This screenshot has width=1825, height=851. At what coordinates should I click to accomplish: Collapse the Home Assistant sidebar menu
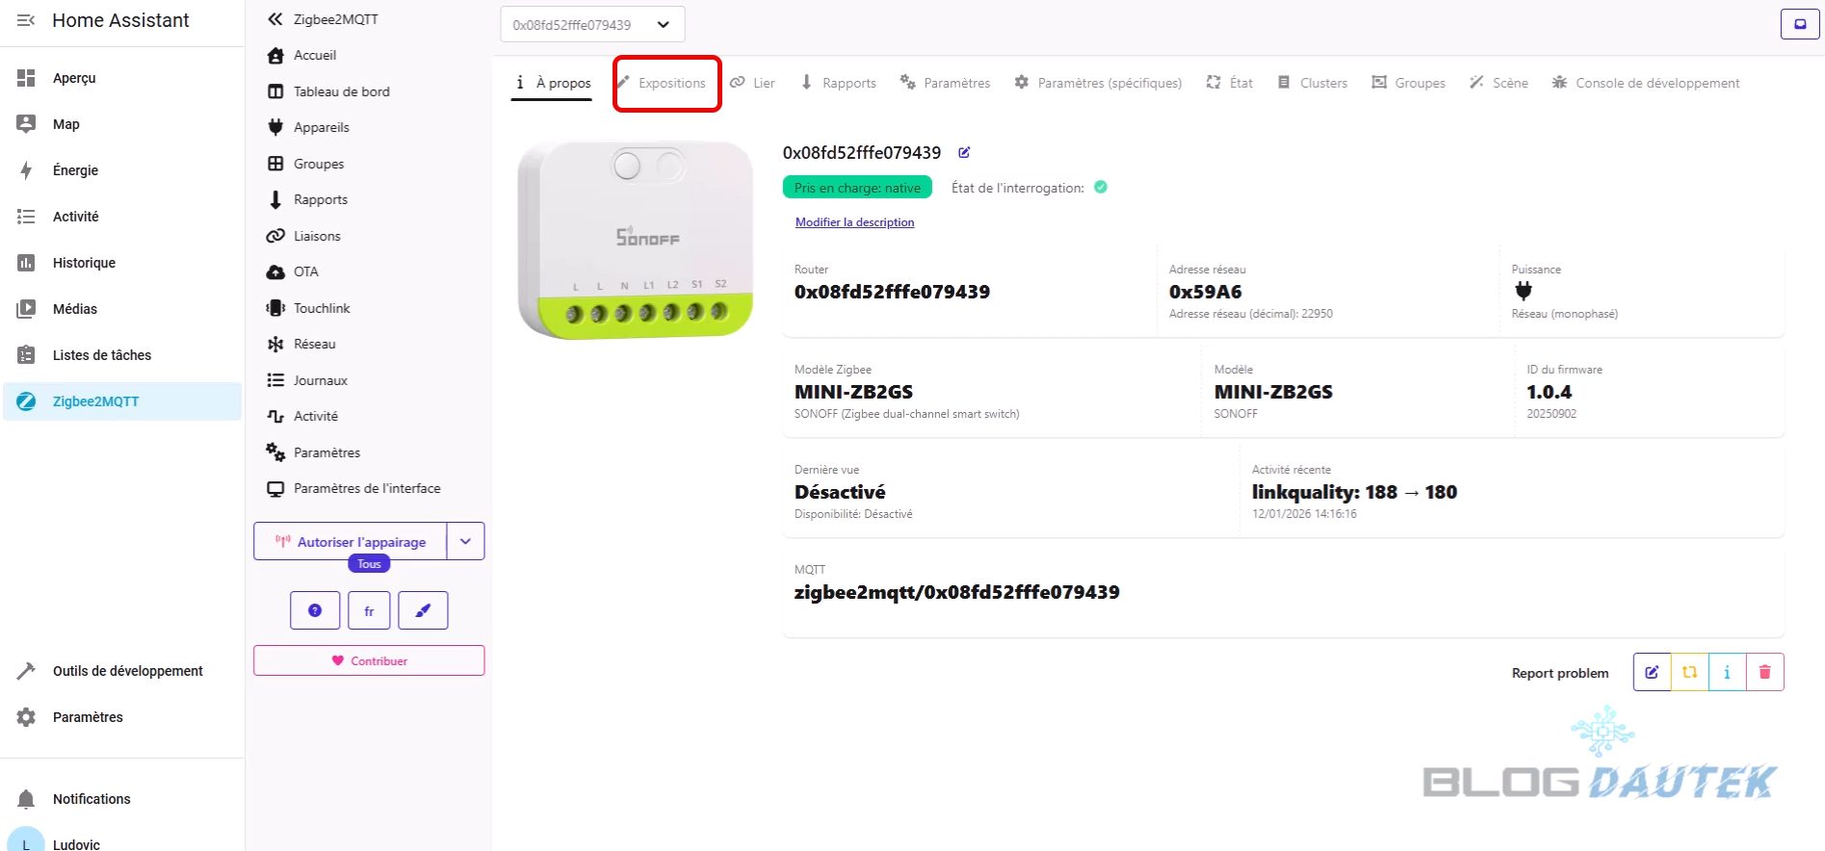26,20
